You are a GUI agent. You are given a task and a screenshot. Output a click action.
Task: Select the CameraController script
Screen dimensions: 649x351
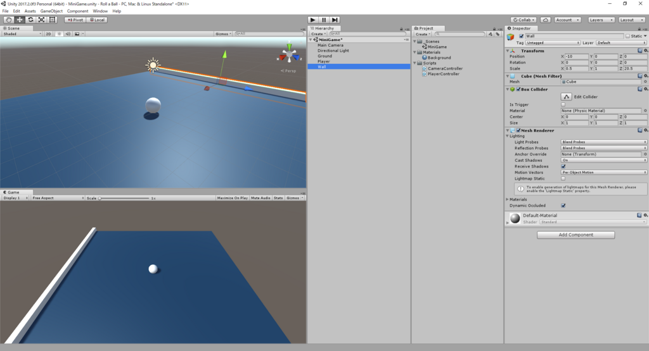pyautogui.click(x=445, y=68)
